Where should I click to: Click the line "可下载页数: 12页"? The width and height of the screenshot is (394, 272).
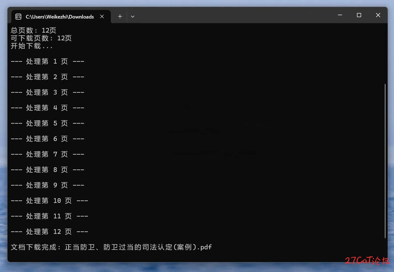(x=41, y=38)
